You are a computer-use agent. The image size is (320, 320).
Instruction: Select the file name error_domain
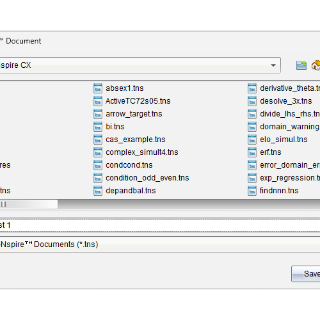(290, 165)
